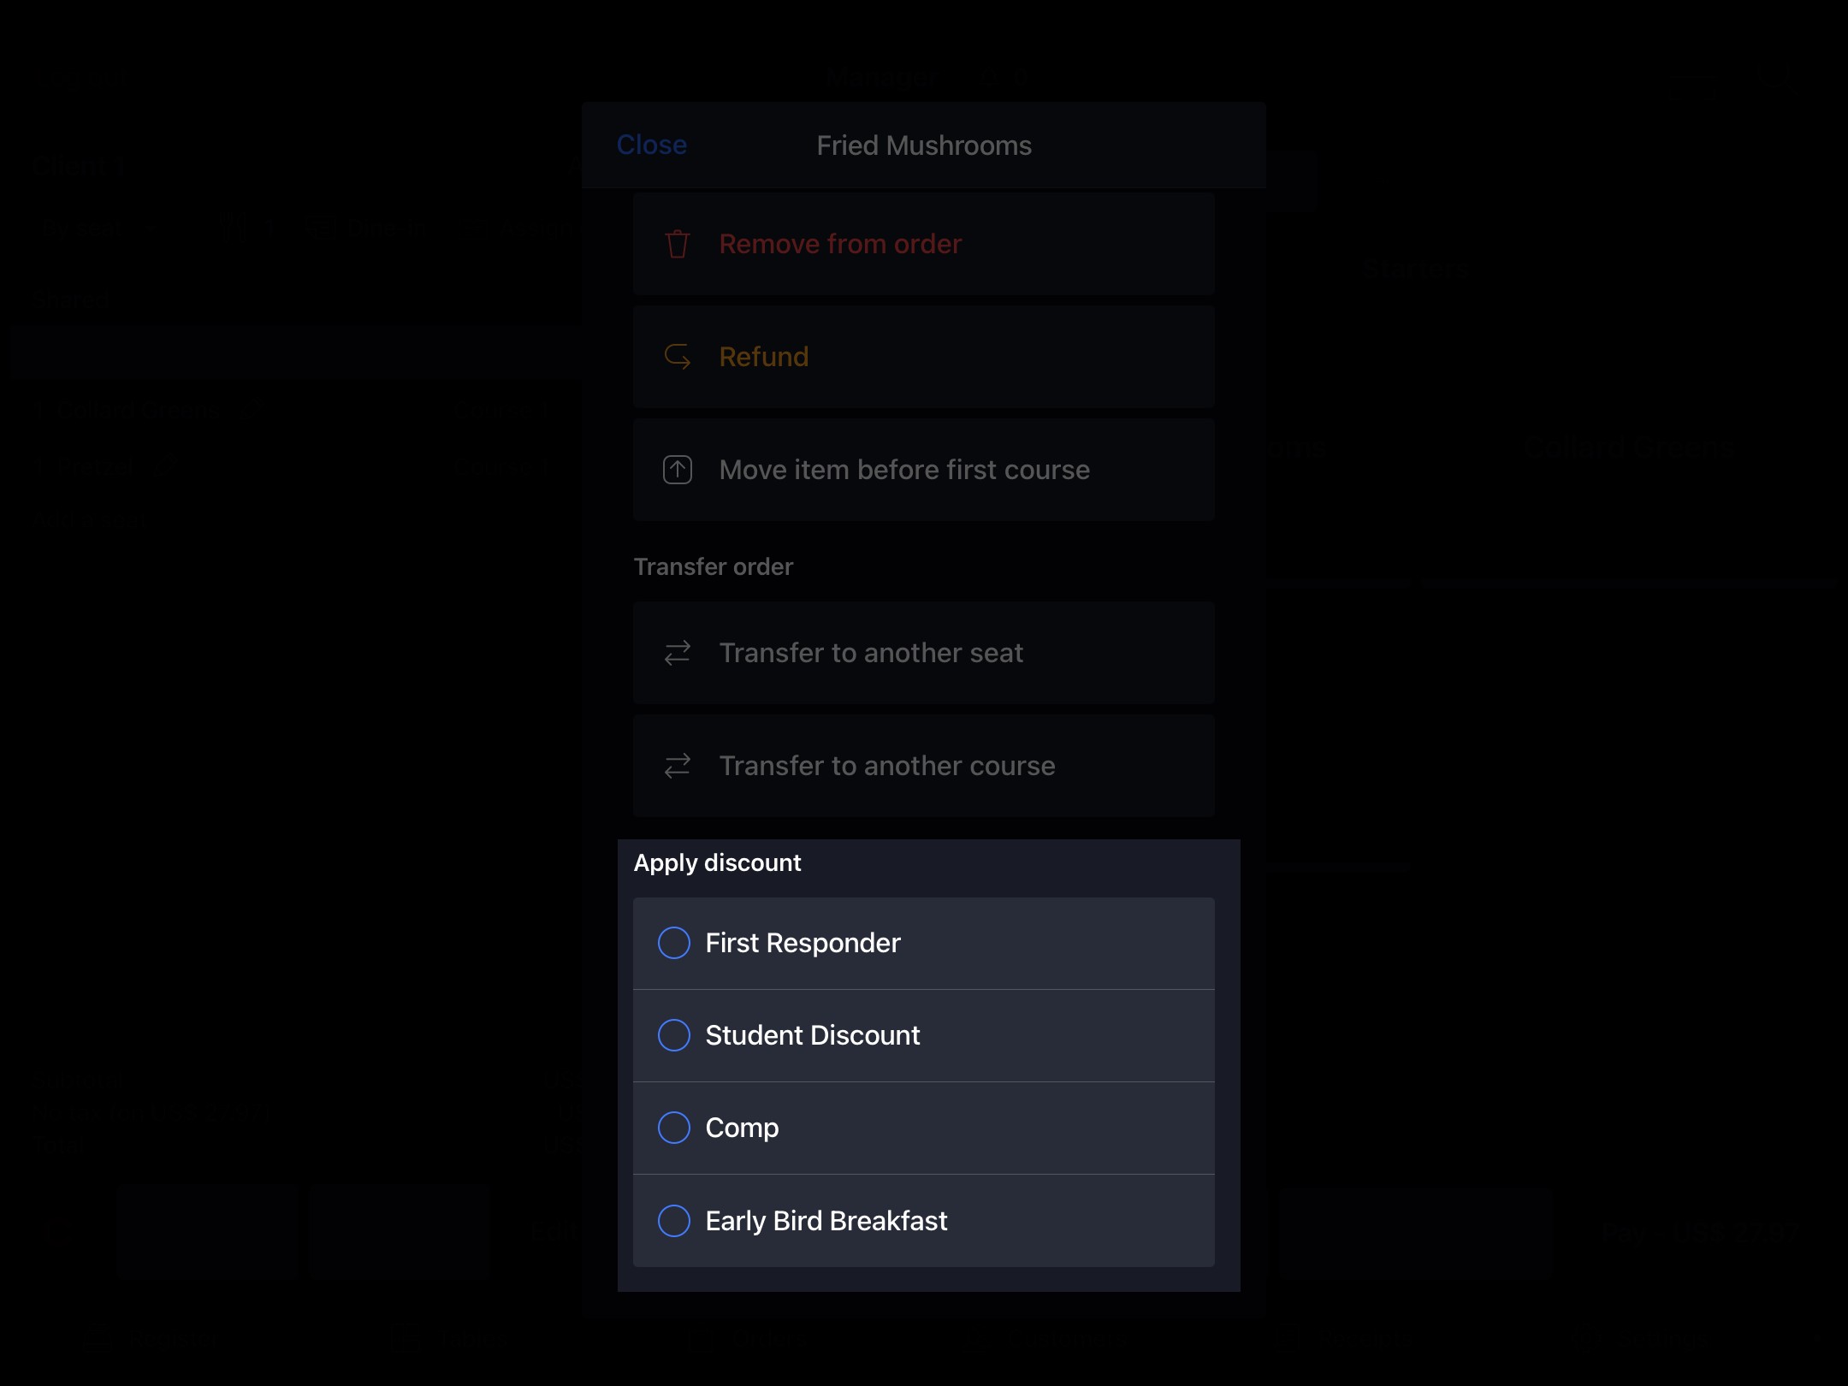Screen dimensions: 1848x1386
Task: Click the trash icon for Remove from order
Action: (678, 244)
